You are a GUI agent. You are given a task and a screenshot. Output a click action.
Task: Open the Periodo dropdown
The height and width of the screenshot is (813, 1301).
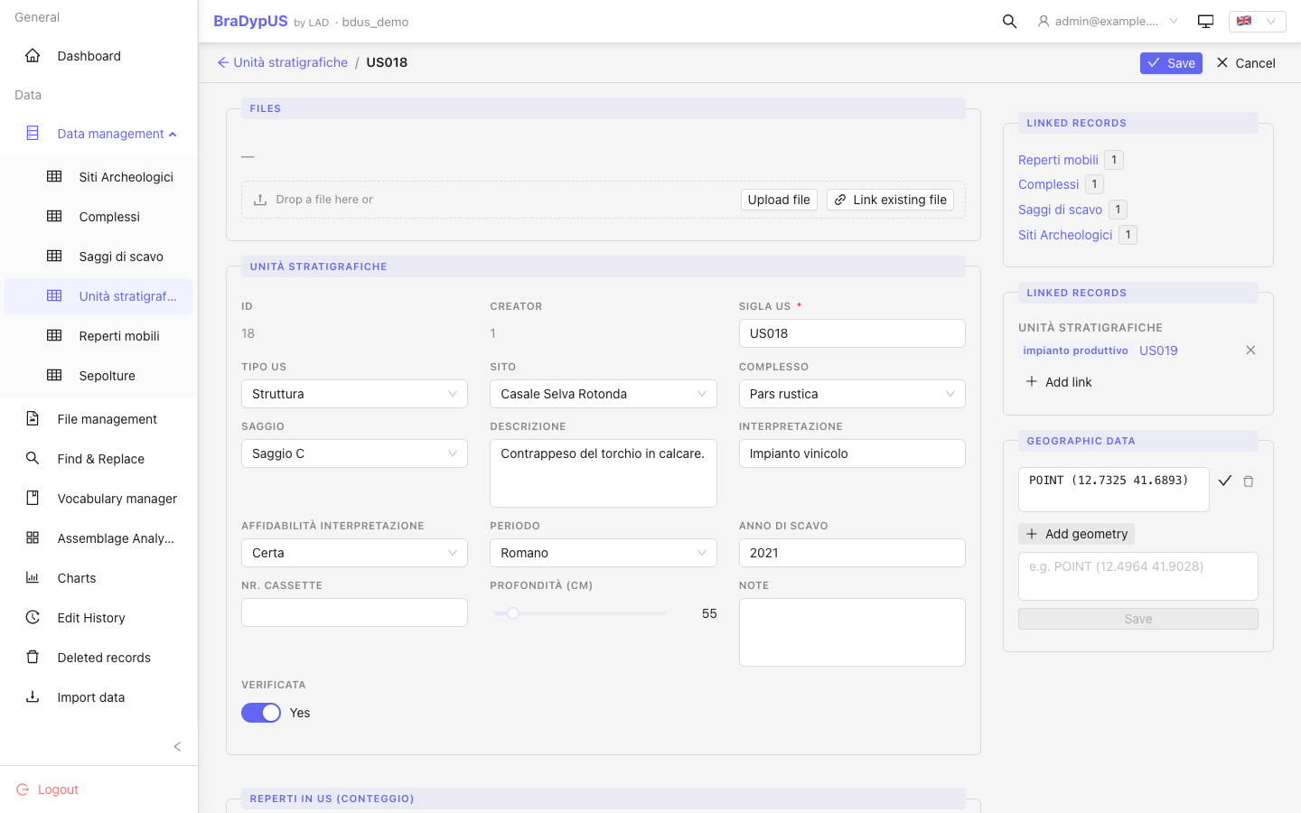pyautogui.click(x=604, y=553)
